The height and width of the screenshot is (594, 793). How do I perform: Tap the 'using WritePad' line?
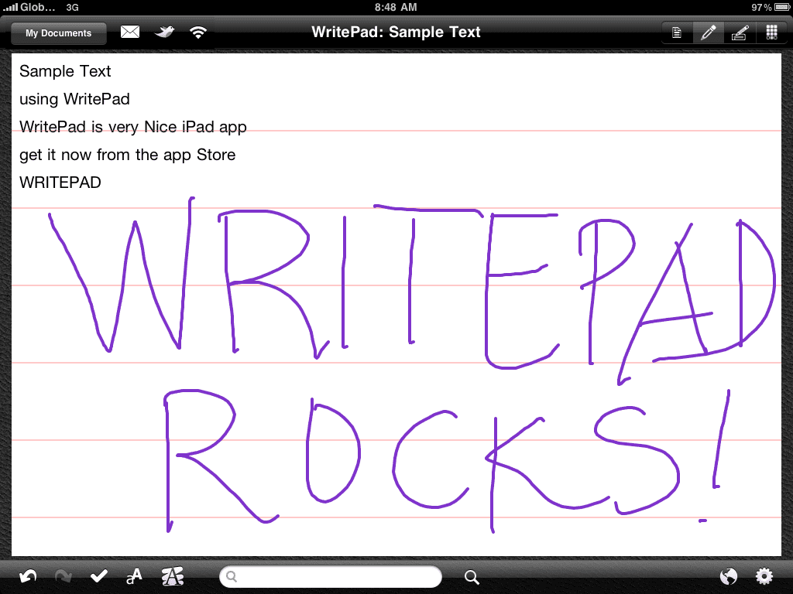click(x=75, y=99)
